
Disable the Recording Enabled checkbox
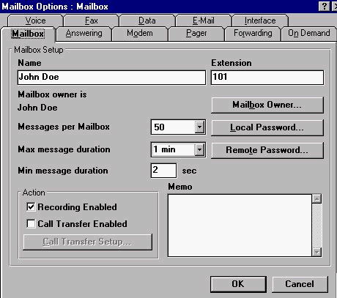31,207
